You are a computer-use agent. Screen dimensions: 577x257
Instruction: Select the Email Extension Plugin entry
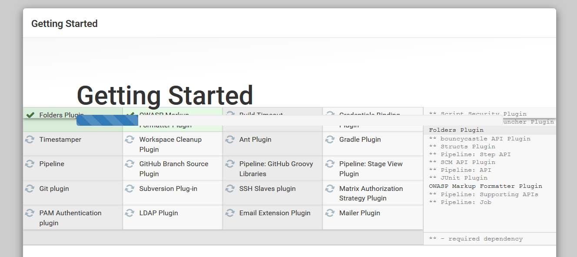click(275, 213)
